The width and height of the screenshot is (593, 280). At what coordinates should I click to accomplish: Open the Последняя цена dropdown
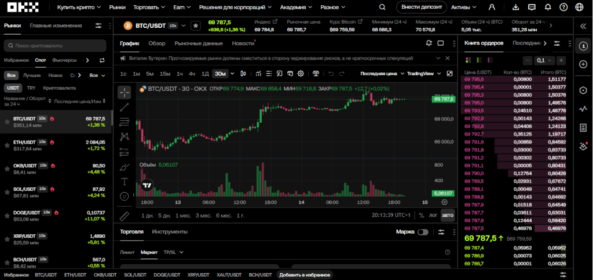(x=382, y=73)
